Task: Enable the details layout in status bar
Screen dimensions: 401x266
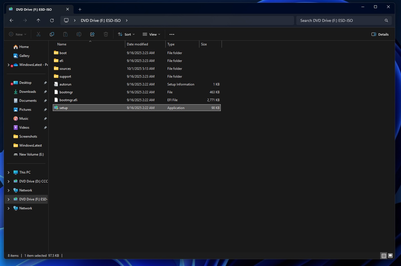Action: tap(383, 256)
